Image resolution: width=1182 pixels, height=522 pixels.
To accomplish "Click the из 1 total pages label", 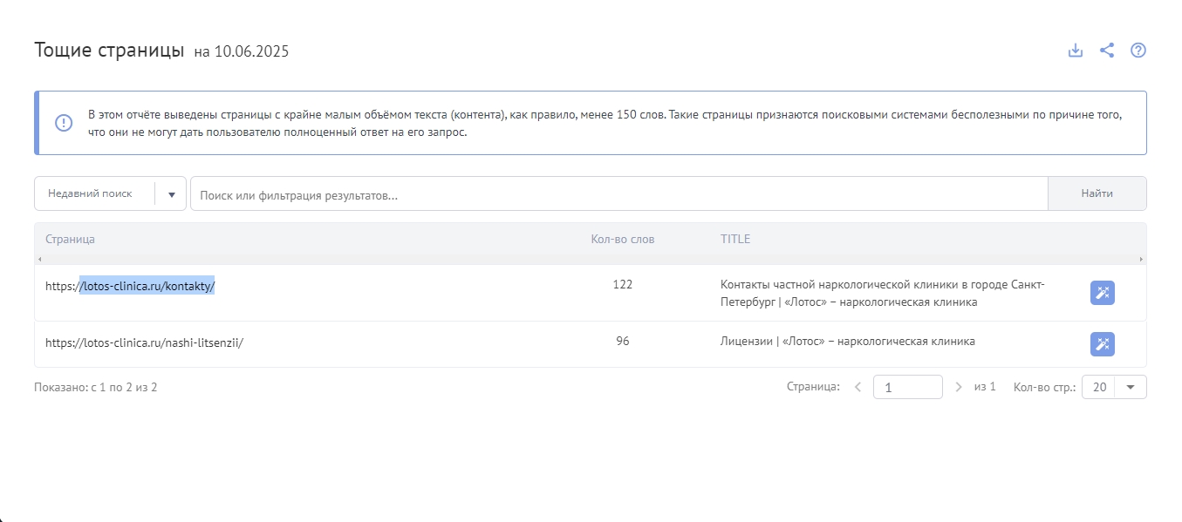I will tap(985, 387).
